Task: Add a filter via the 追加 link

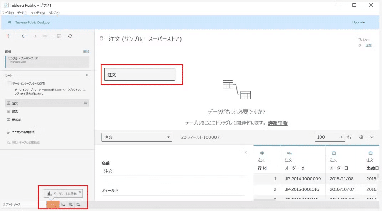Action: 368,45
